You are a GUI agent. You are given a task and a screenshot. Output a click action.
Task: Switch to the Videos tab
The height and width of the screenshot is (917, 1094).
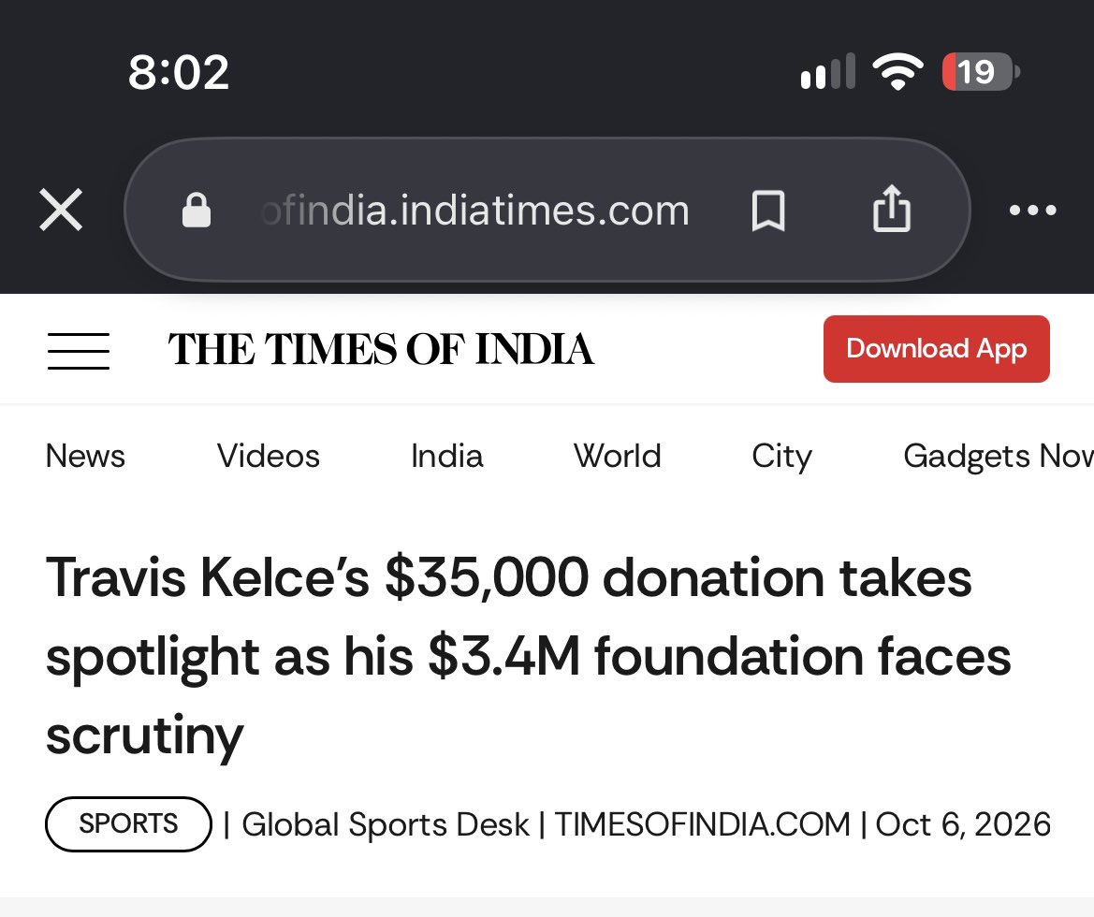268,457
